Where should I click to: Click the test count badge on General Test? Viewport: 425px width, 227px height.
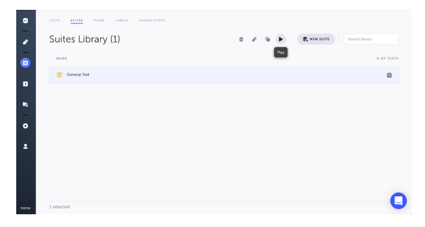(x=389, y=75)
